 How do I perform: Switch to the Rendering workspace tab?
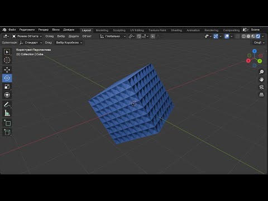coord(212,30)
